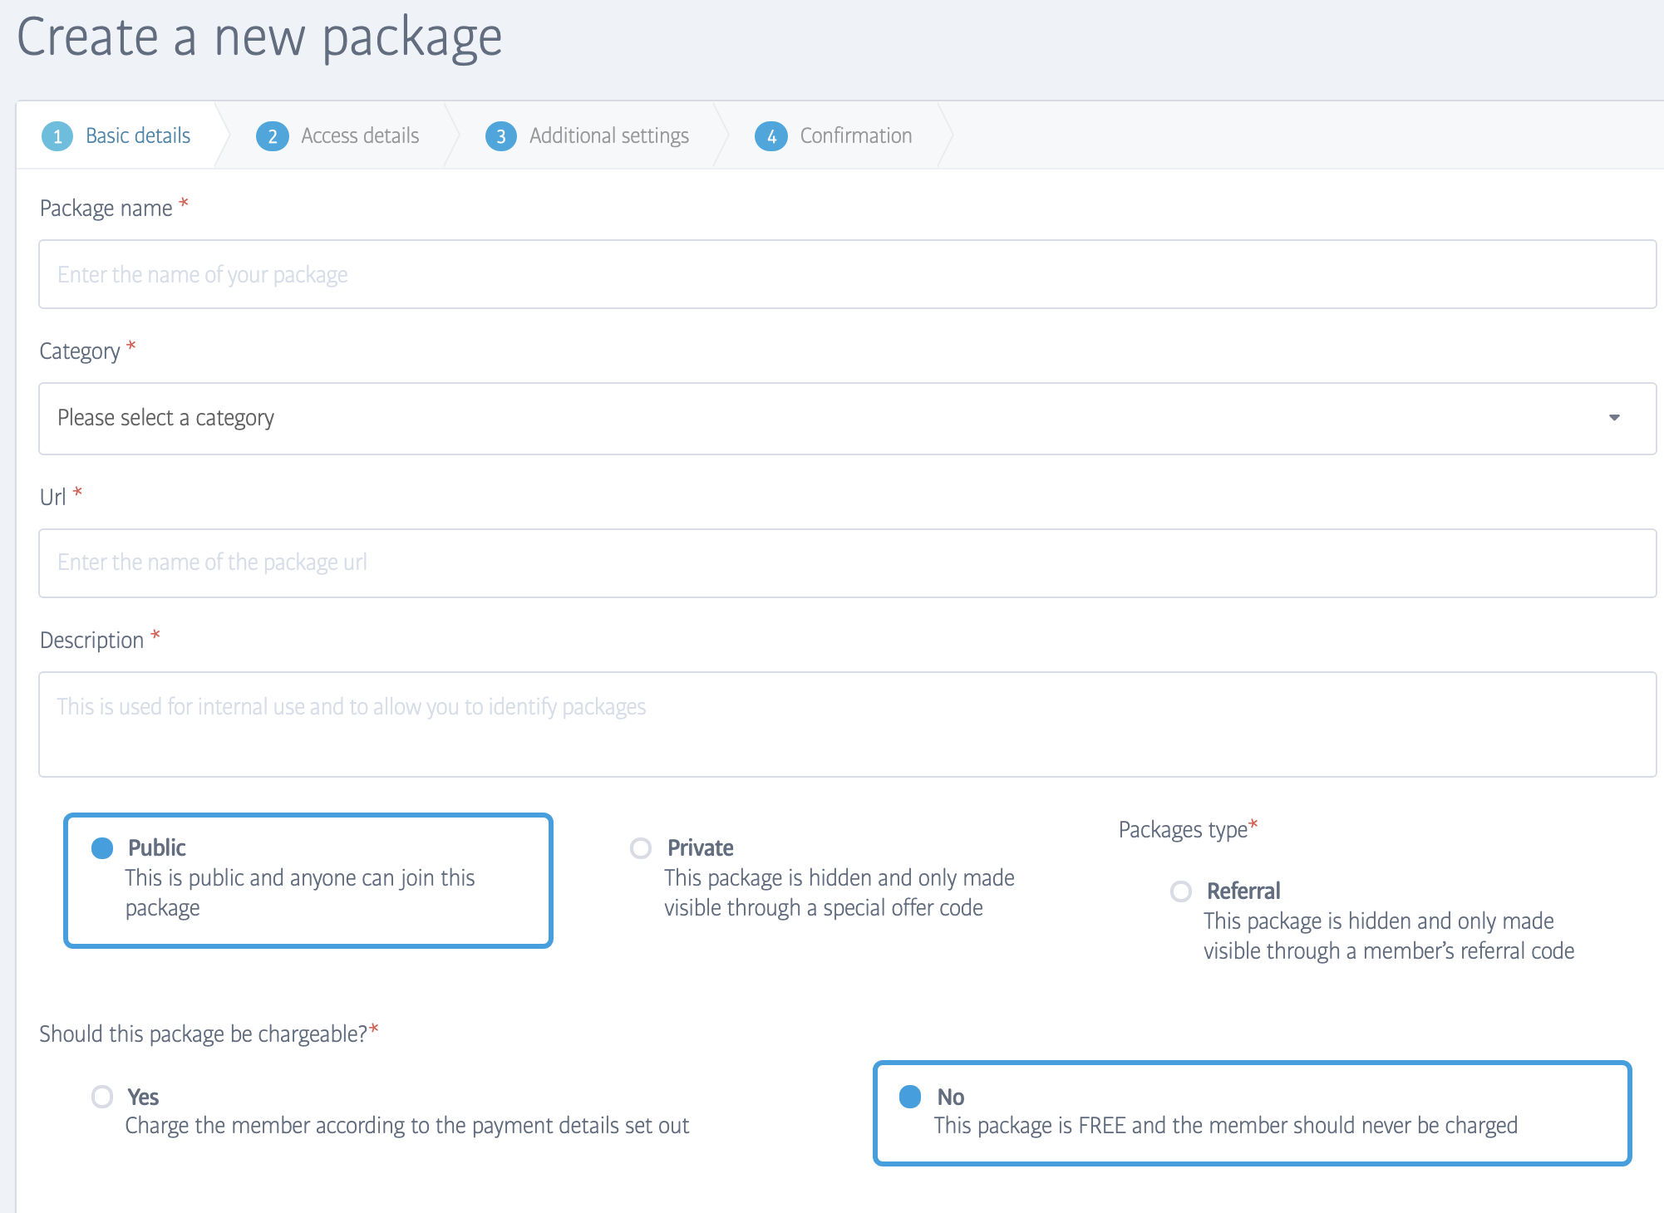Click the step 3 number circle
This screenshot has height=1213, width=1664.
click(x=500, y=136)
